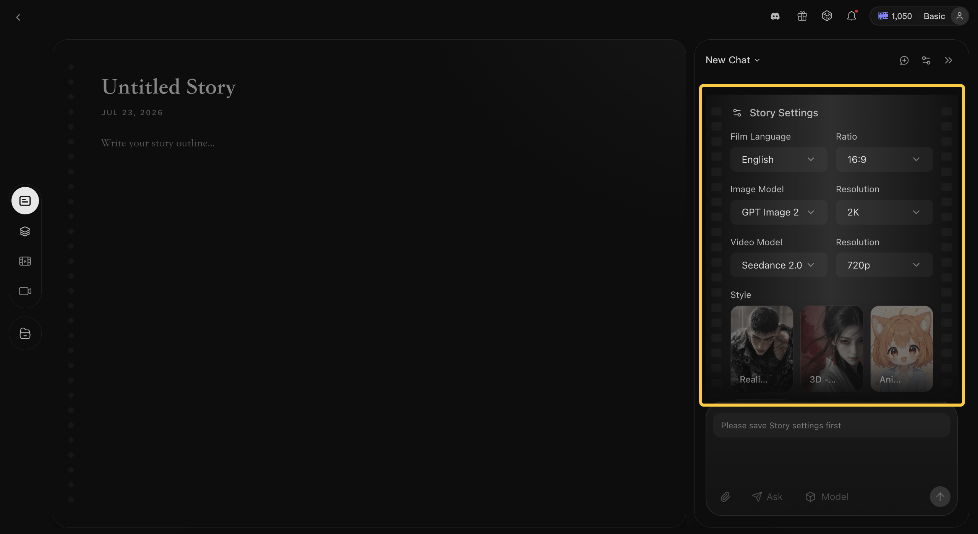
Task: Click the paperclip attachment icon
Action: click(725, 497)
